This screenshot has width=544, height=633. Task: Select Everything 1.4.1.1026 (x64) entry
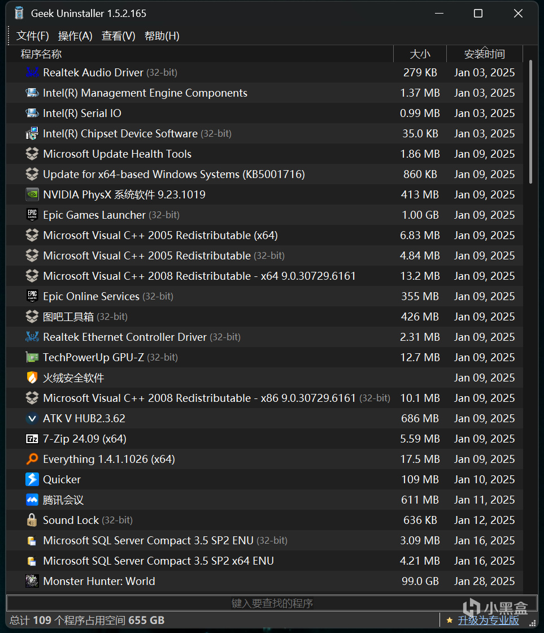point(109,459)
